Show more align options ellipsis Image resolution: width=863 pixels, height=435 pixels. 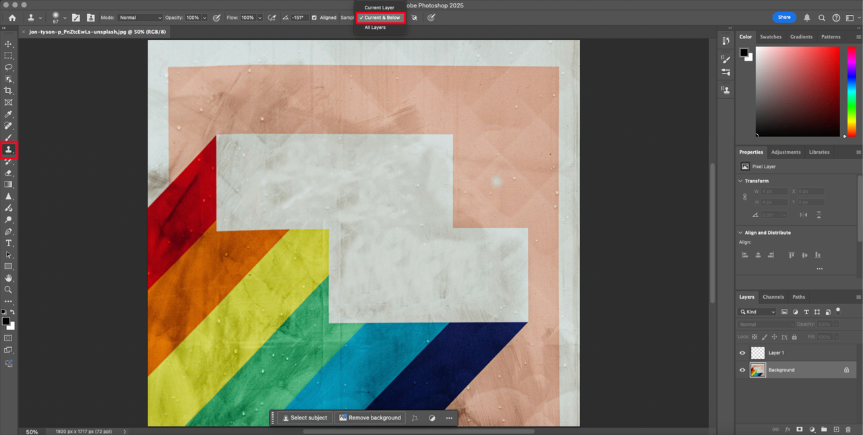coord(819,268)
